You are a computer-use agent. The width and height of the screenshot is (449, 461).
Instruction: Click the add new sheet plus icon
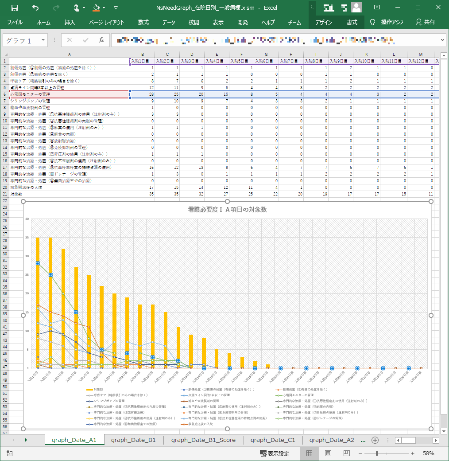click(x=375, y=440)
